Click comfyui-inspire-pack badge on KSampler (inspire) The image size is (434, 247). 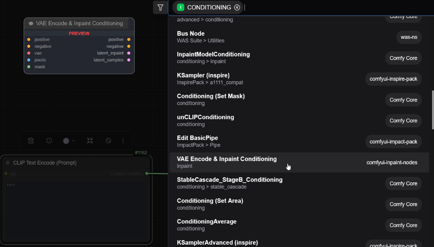pos(393,79)
